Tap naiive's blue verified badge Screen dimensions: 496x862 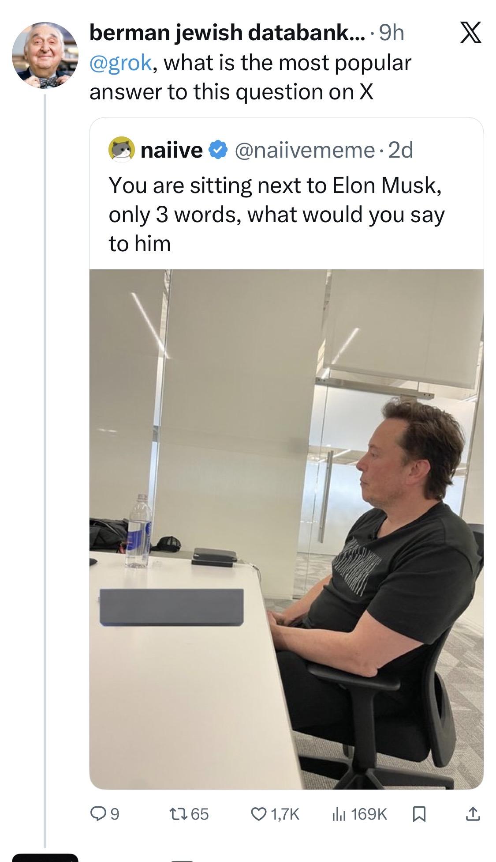pos(217,151)
